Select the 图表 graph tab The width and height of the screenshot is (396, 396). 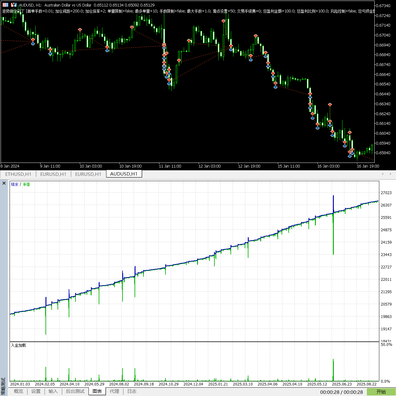(x=97, y=391)
